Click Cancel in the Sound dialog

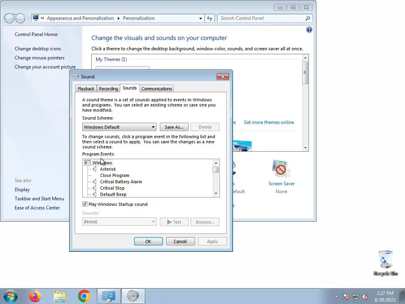pos(180,241)
